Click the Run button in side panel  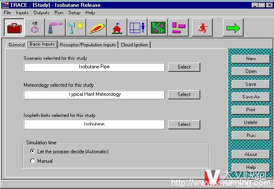tap(251, 135)
